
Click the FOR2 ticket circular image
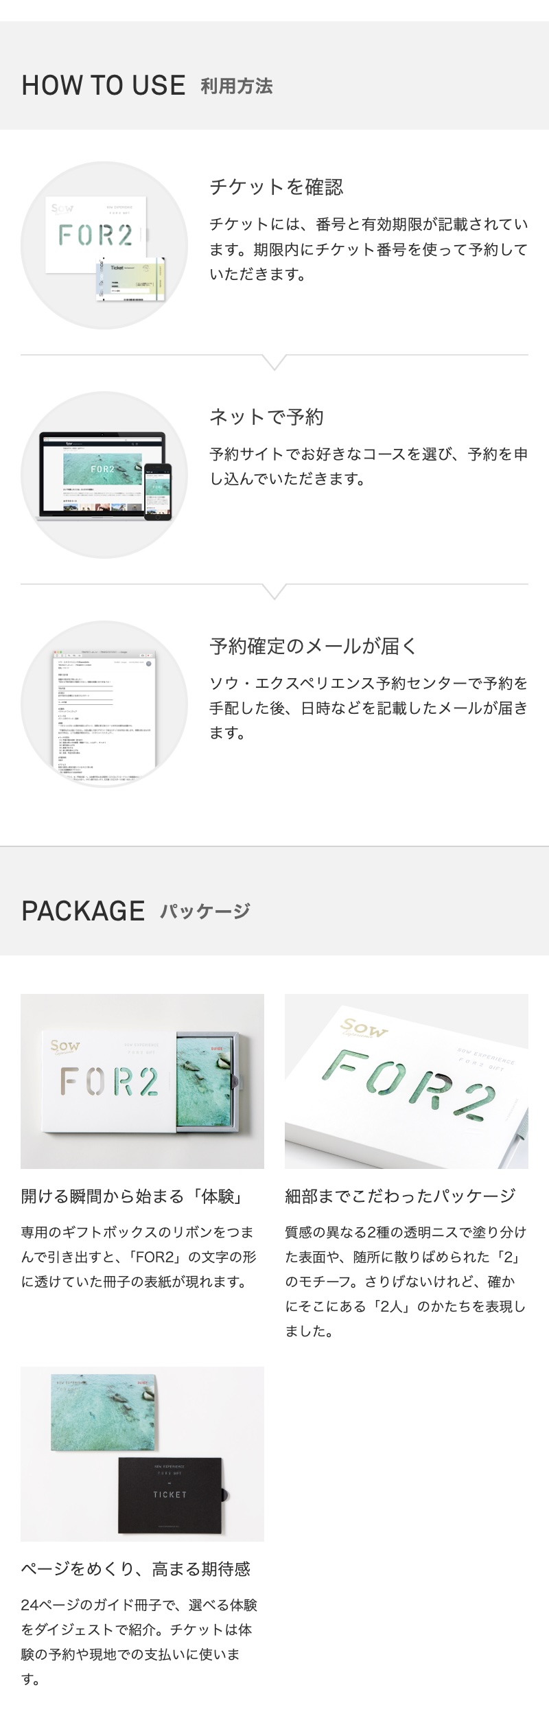tap(104, 245)
